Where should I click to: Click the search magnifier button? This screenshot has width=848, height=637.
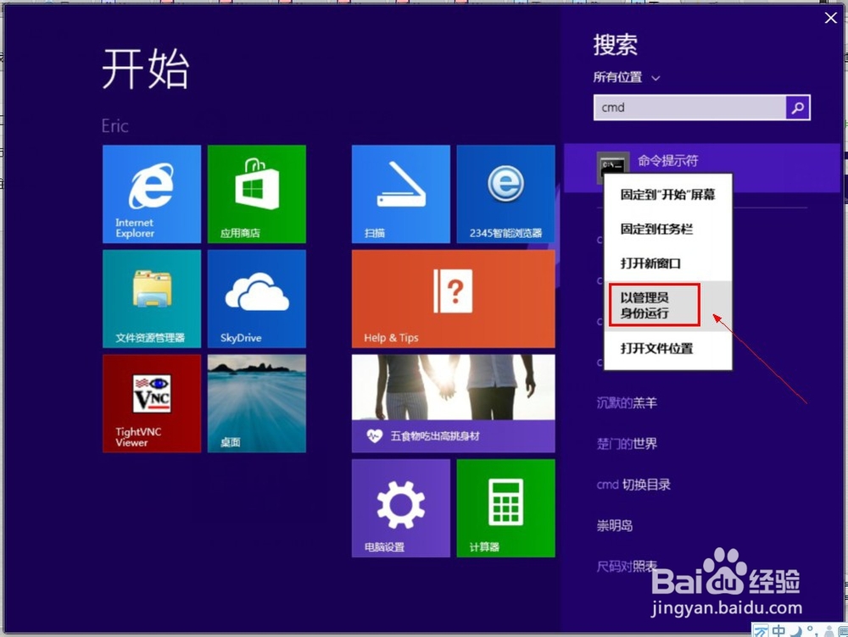click(796, 108)
